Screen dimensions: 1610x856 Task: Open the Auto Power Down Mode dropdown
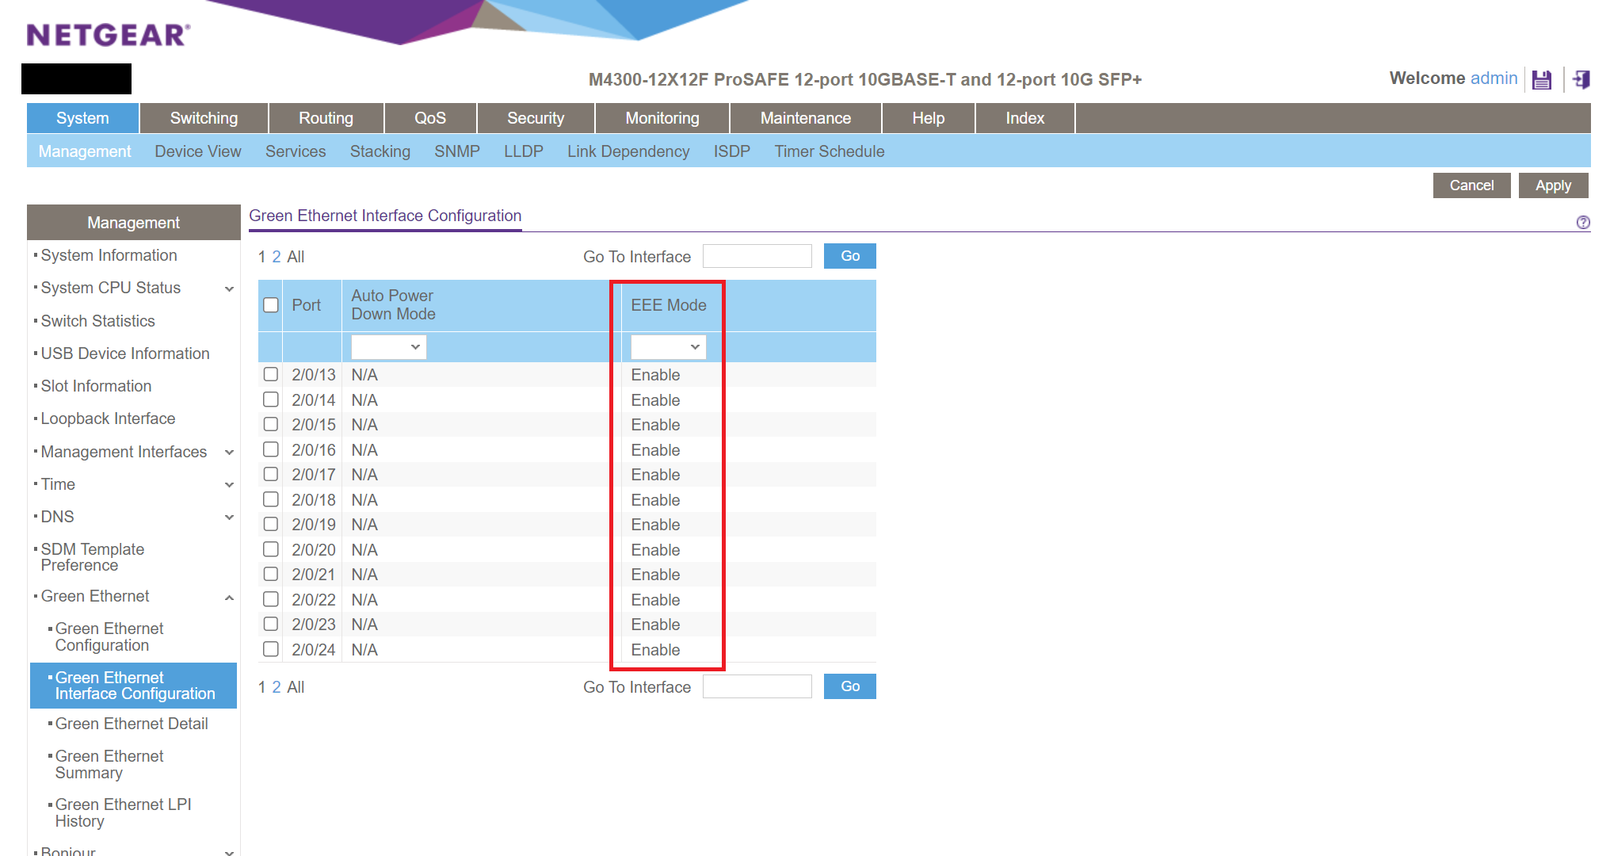pos(388,346)
